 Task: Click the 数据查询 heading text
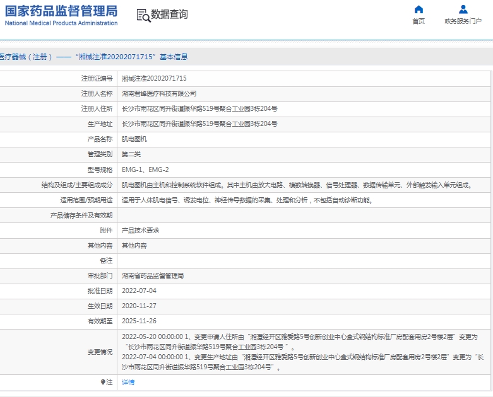[x=169, y=14]
